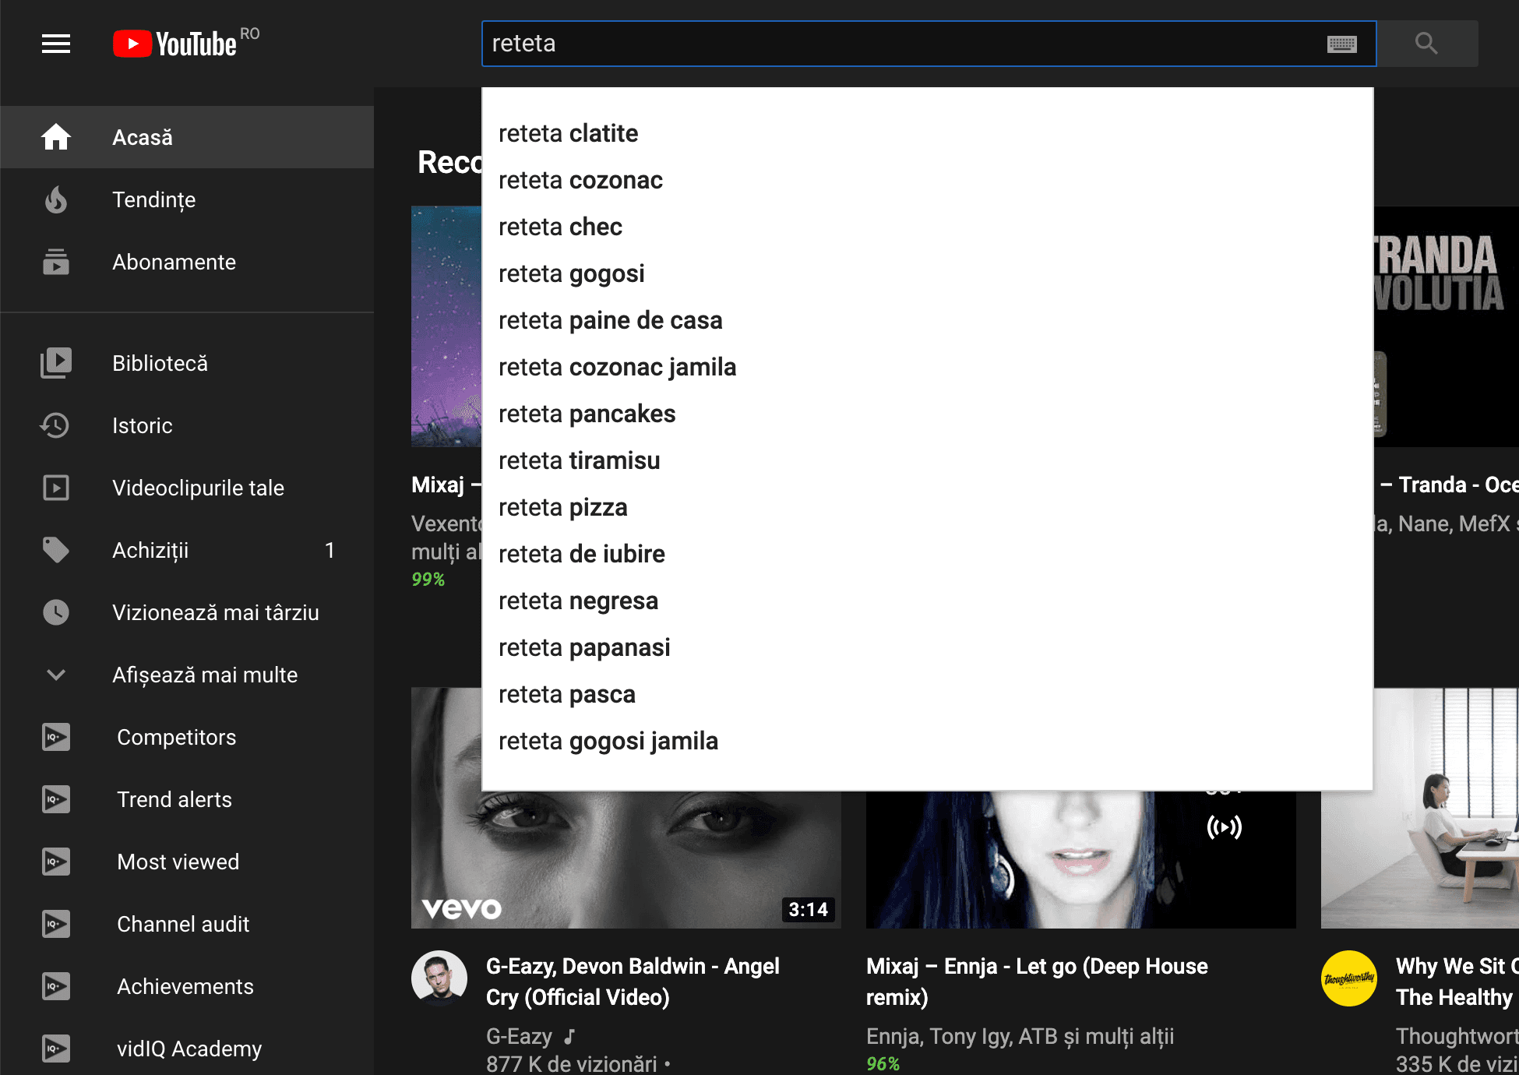Open vidIQ Academy from the sidebar
The image size is (1519, 1075).
(189, 1049)
